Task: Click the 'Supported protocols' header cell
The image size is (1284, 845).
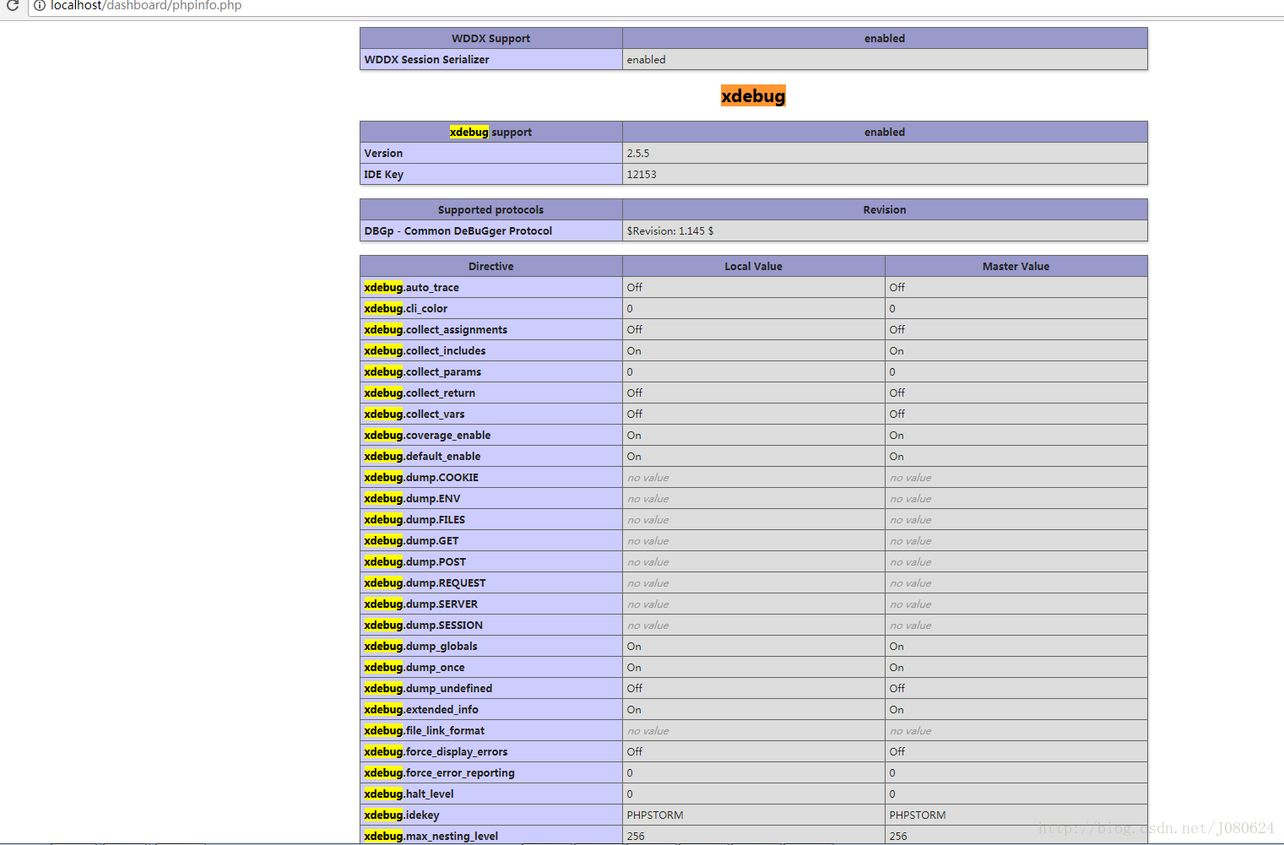Action: [x=491, y=209]
